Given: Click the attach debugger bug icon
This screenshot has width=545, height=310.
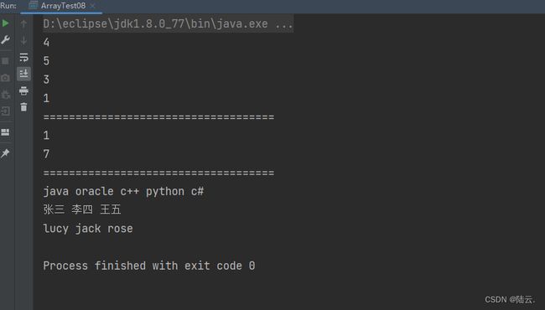Looking at the screenshot, I should click(5, 95).
